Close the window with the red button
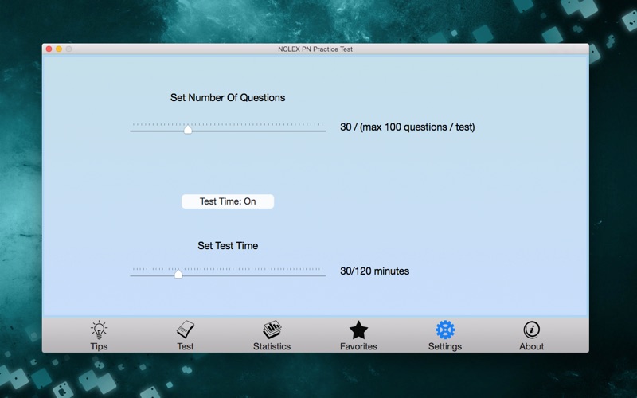 tap(49, 49)
